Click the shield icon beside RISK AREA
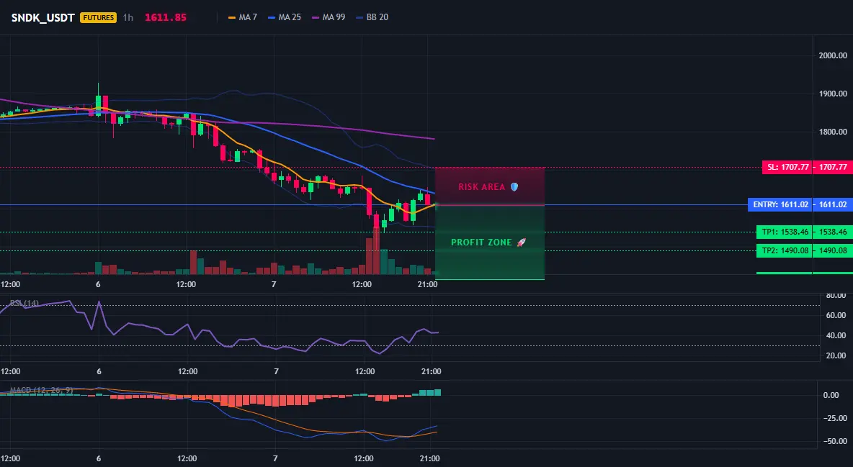 point(514,187)
